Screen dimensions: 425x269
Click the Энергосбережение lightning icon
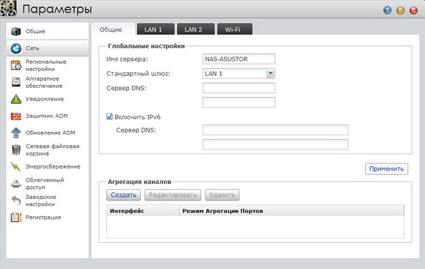click(x=16, y=166)
